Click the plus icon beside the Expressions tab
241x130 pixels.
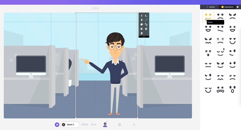coord(238,7)
